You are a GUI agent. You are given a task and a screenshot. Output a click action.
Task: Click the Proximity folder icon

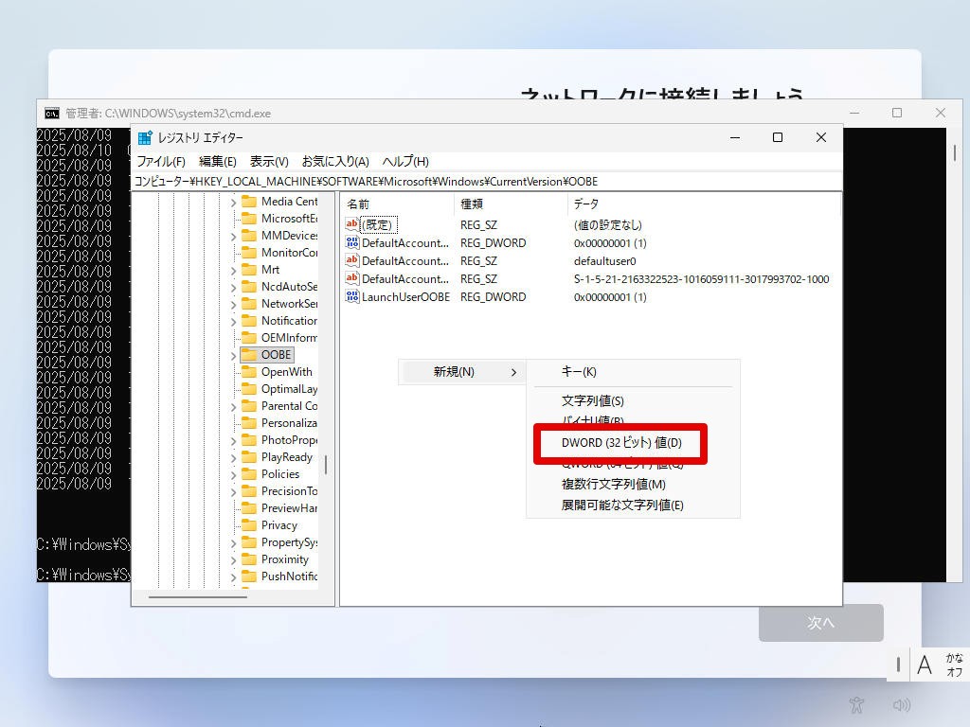coord(249,559)
